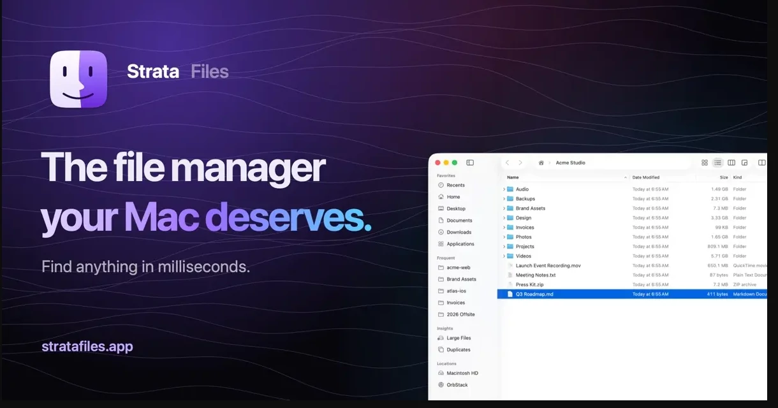This screenshot has height=408, width=778.
Task: Switch to gallery view icon
Action: pos(744,163)
